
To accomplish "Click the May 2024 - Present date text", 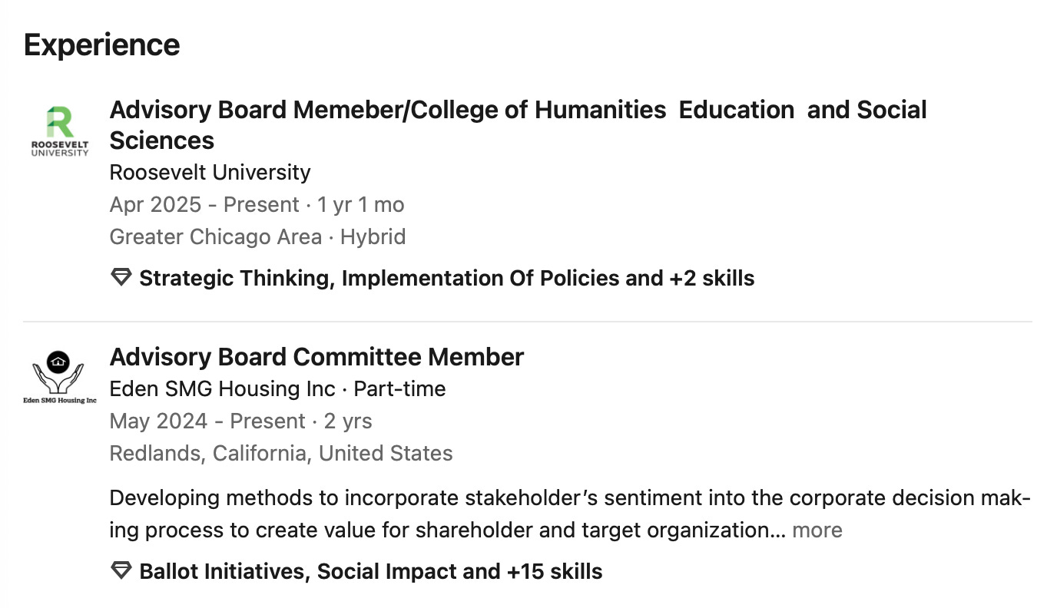I will tap(207, 421).
